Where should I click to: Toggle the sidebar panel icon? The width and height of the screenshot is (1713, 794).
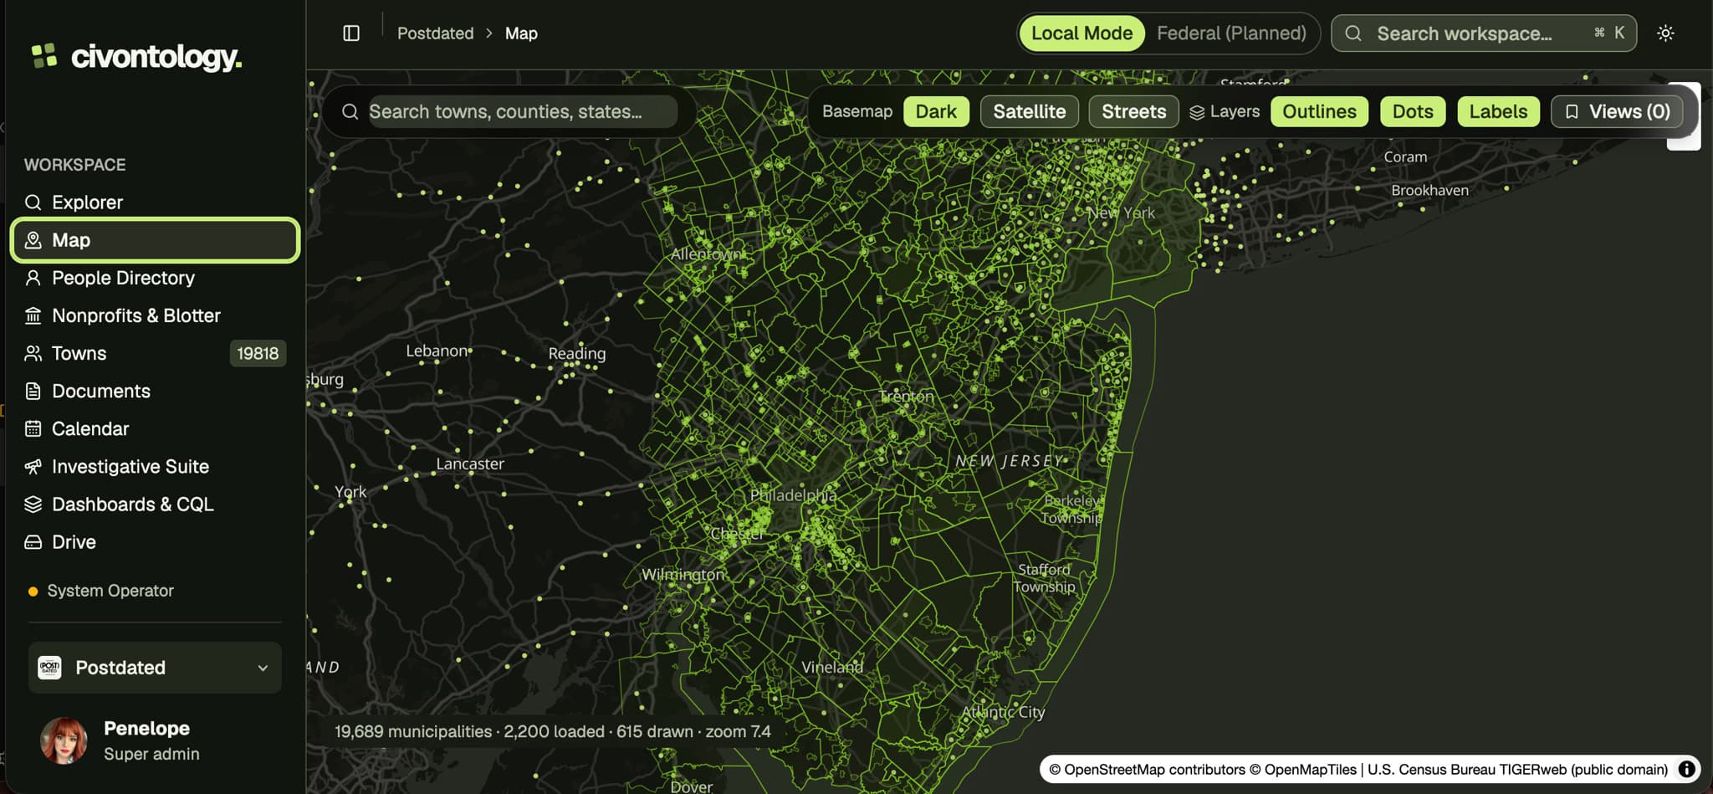pos(351,33)
